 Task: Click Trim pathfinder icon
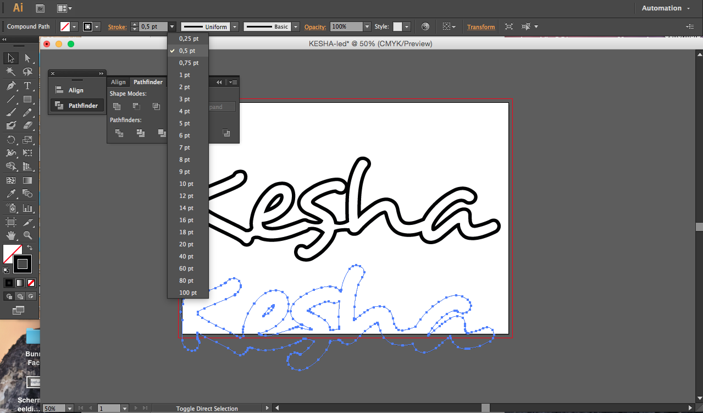point(141,133)
